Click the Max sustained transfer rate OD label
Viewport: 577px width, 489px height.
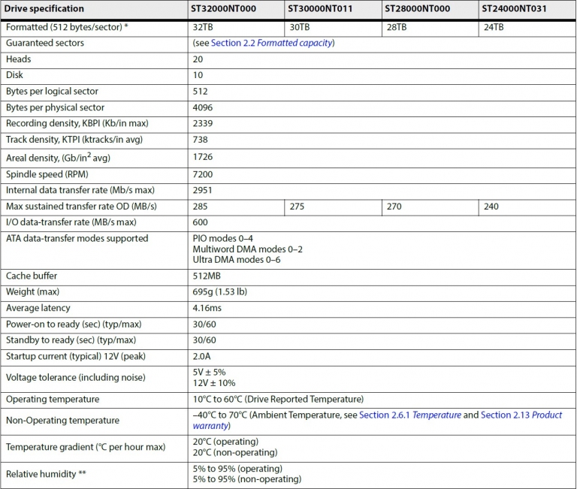[x=81, y=207]
